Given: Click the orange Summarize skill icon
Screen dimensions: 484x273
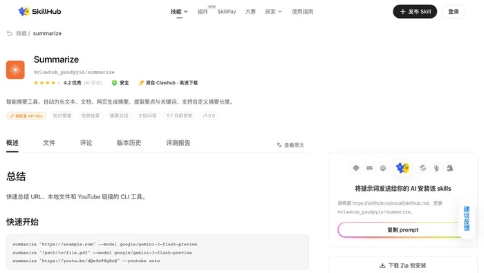Looking at the screenshot, I should tap(15, 70).
